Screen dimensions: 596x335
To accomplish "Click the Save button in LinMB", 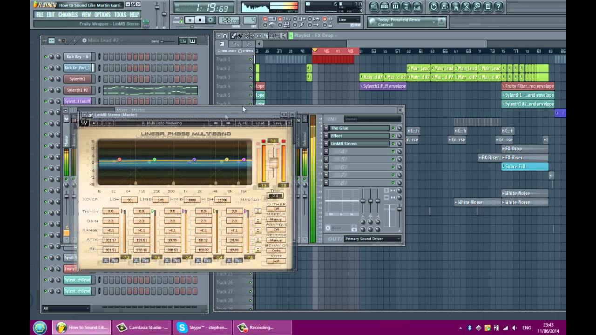I will pos(277,123).
